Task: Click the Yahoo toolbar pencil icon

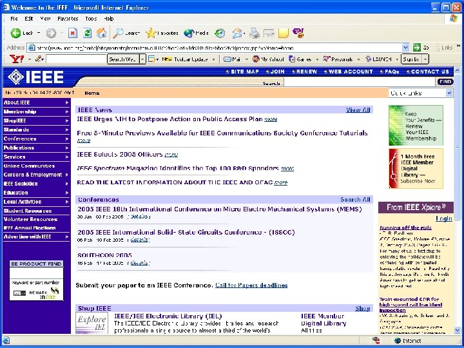Action: click(x=39, y=59)
